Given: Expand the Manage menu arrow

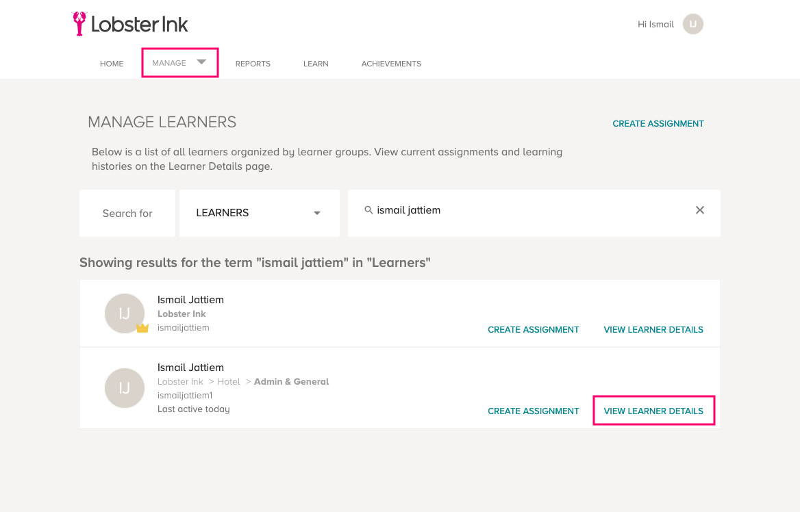Looking at the screenshot, I should point(201,62).
